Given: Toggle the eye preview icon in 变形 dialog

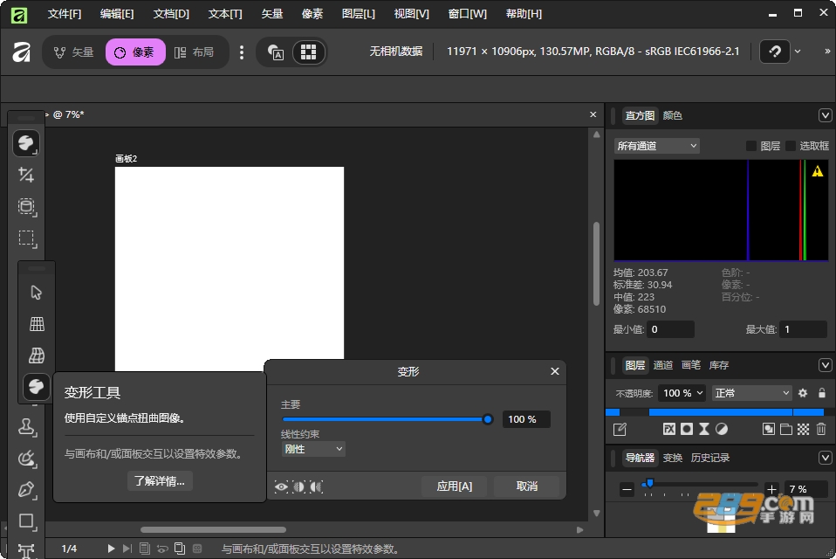Looking at the screenshot, I should point(281,487).
